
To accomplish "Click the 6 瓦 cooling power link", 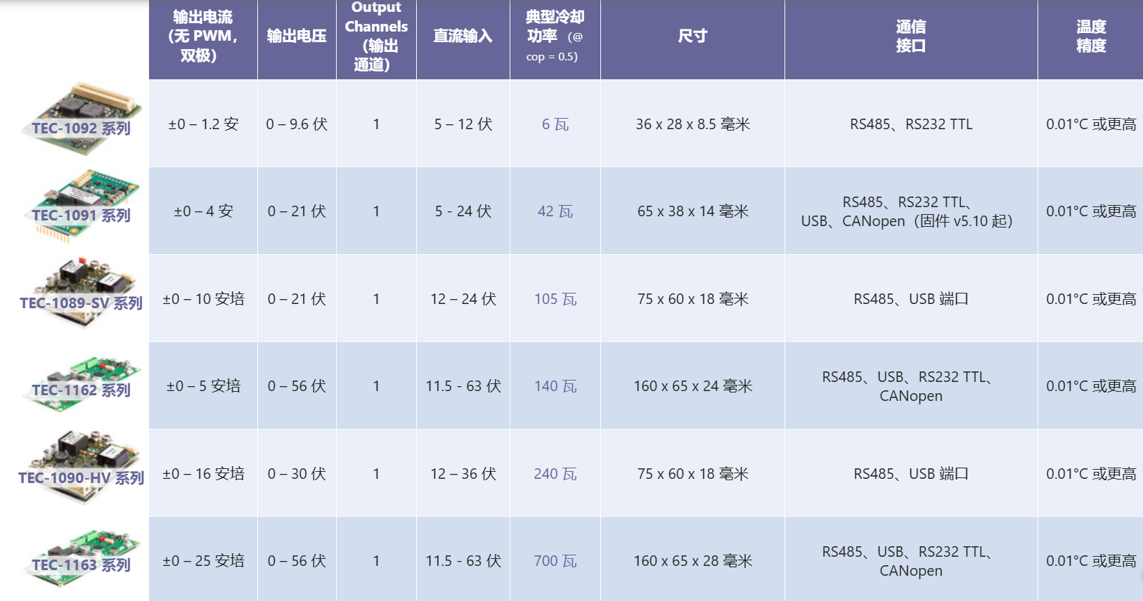I will [555, 124].
